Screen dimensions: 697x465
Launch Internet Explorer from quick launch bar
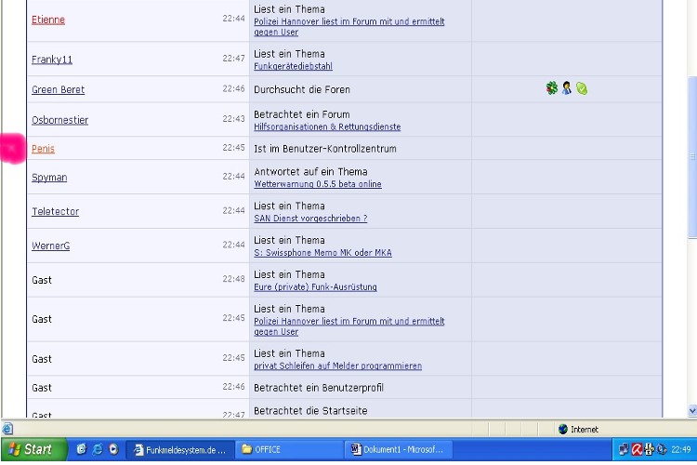click(x=98, y=449)
